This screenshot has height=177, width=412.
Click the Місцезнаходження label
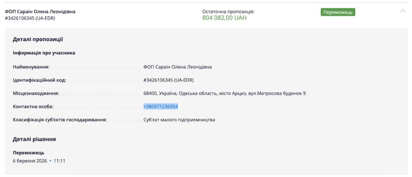coord(36,93)
